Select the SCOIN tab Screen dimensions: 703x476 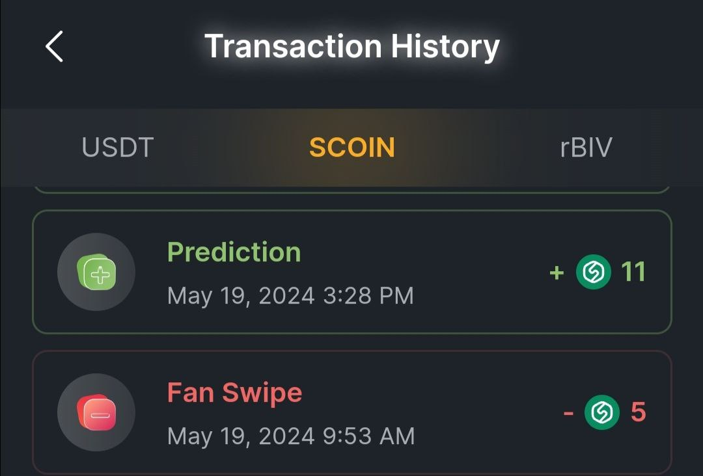pos(351,148)
